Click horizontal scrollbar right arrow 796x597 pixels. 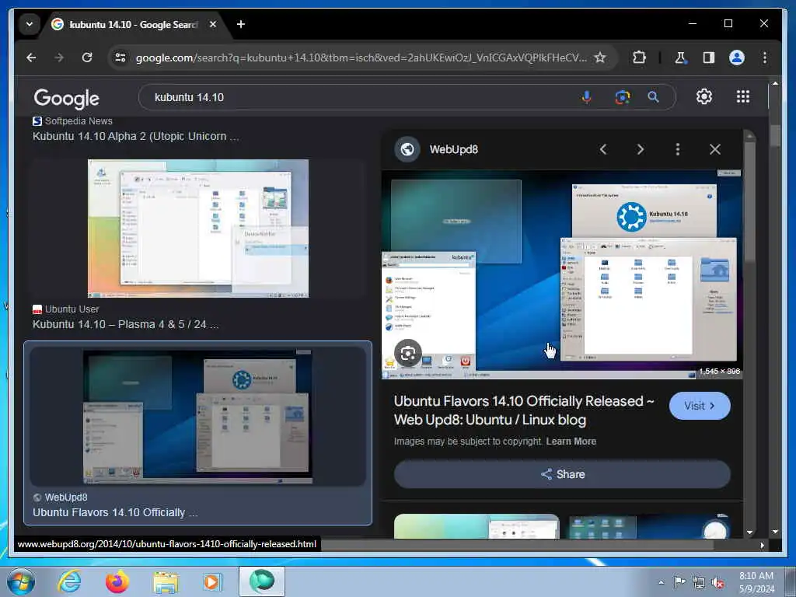pos(762,545)
